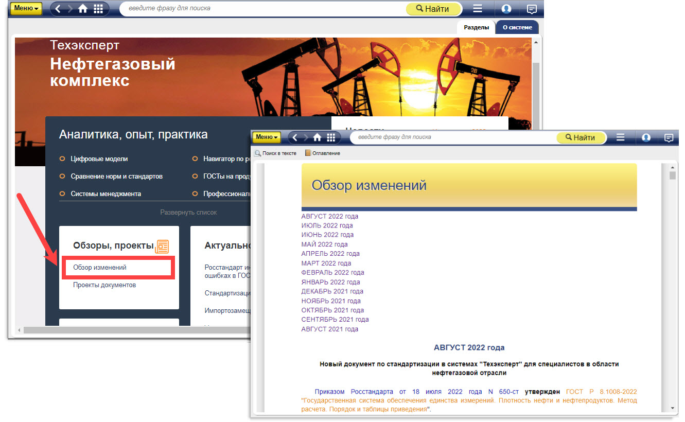Go back using arrow in back window
This screenshot has height=422, width=685.
pos(58,9)
